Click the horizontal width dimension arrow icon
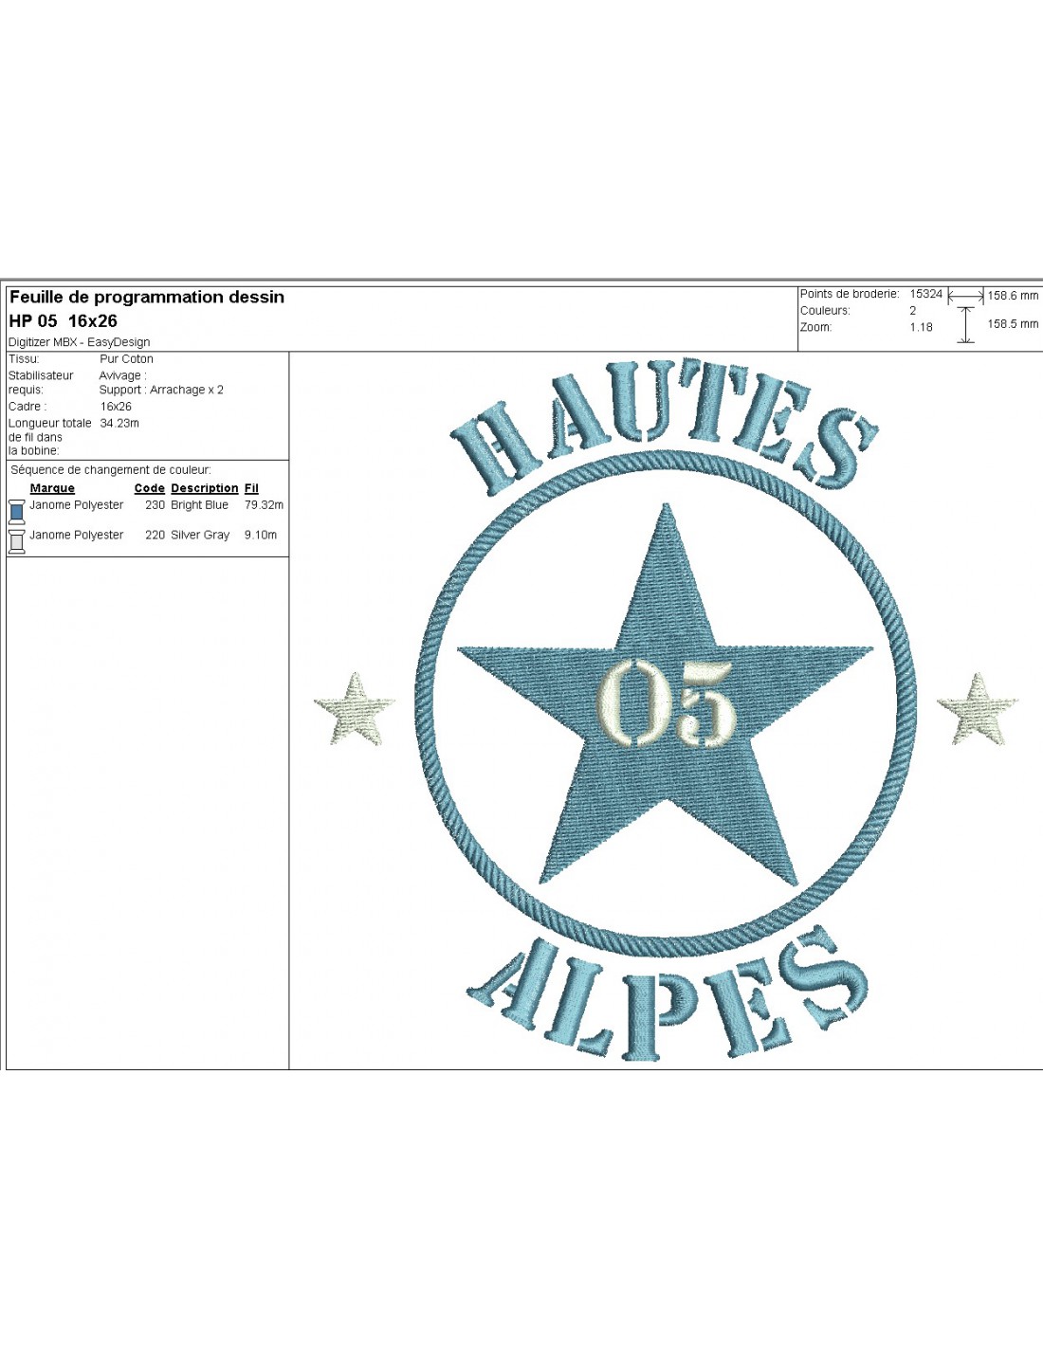The width and height of the screenshot is (1043, 1348). point(965,296)
